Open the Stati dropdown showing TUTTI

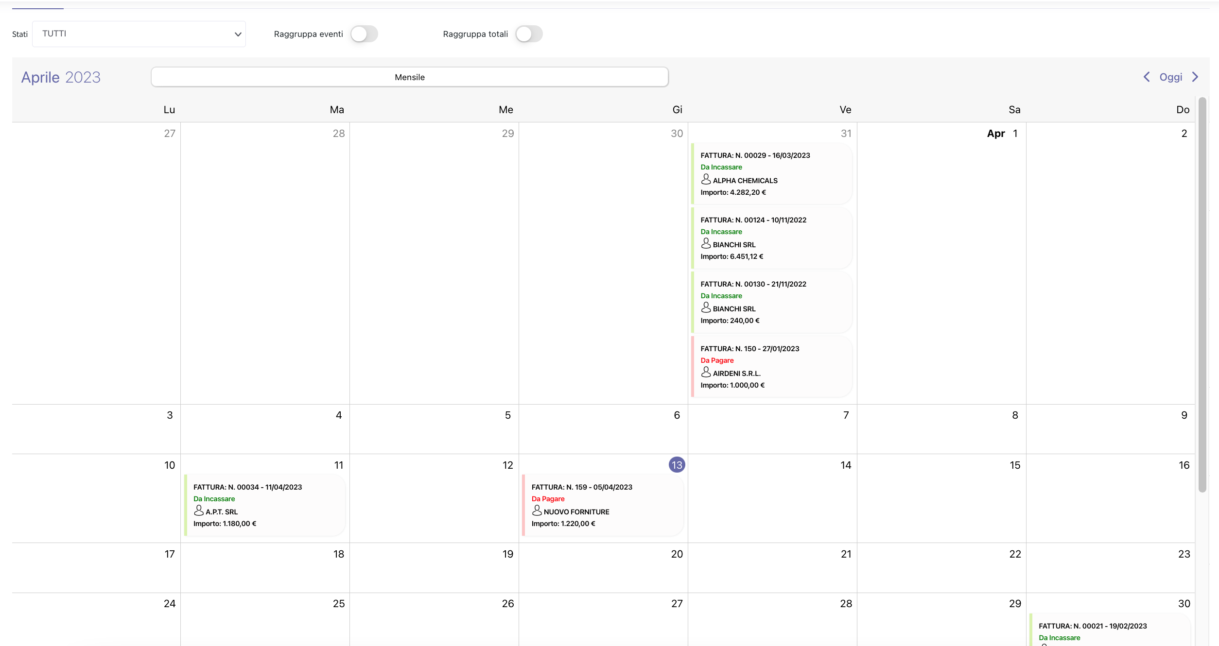pyautogui.click(x=139, y=34)
